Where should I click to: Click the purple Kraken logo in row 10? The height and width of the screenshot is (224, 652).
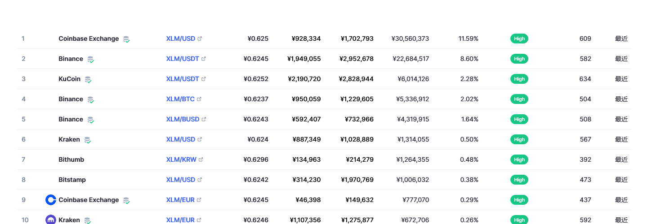point(51,220)
